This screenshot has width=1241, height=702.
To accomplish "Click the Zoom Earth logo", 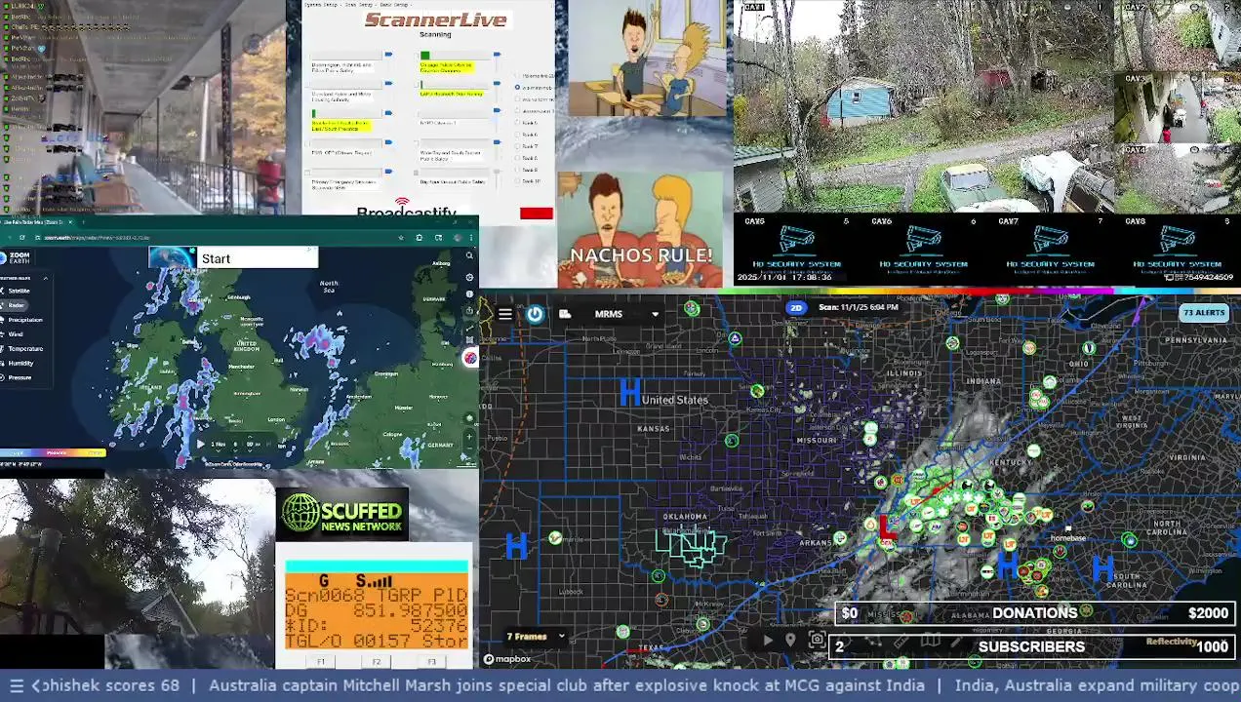I will pyautogui.click(x=18, y=257).
